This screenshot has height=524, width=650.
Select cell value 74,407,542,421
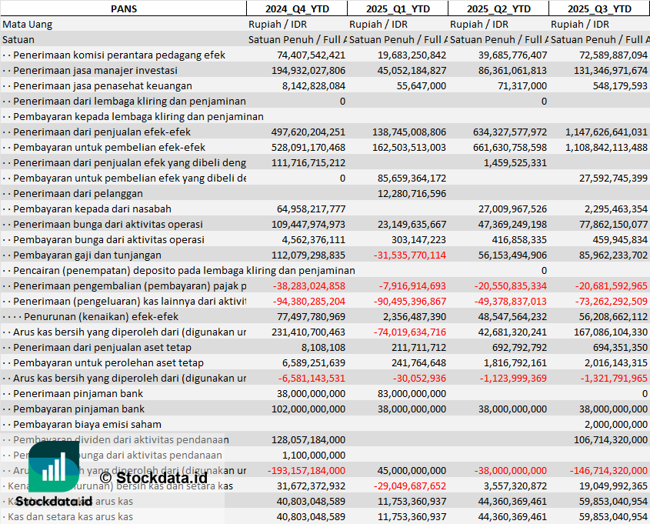click(311, 55)
